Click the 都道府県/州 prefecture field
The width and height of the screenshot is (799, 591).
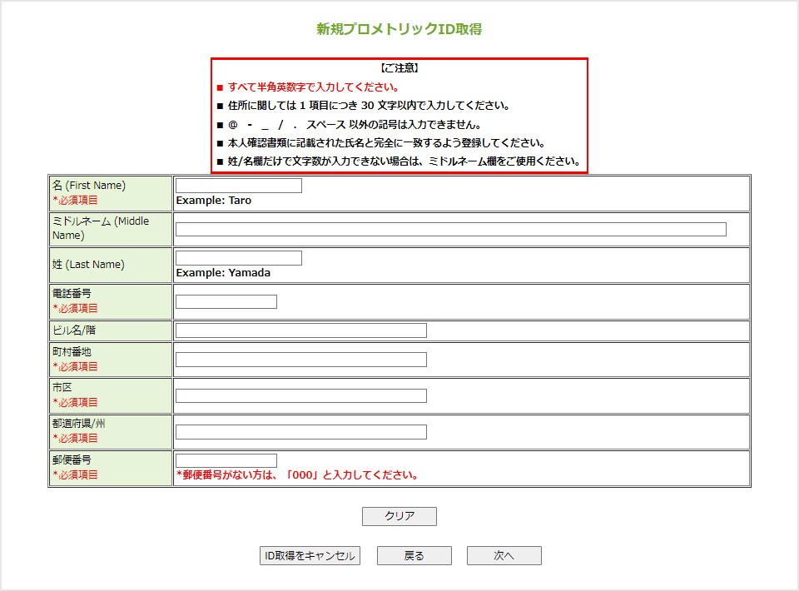pos(301,432)
